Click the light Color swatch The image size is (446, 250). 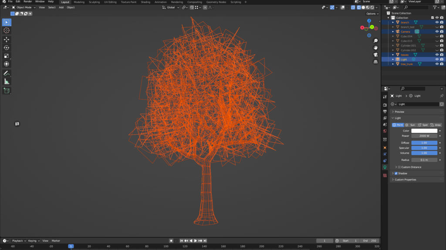pyautogui.click(x=424, y=131)
